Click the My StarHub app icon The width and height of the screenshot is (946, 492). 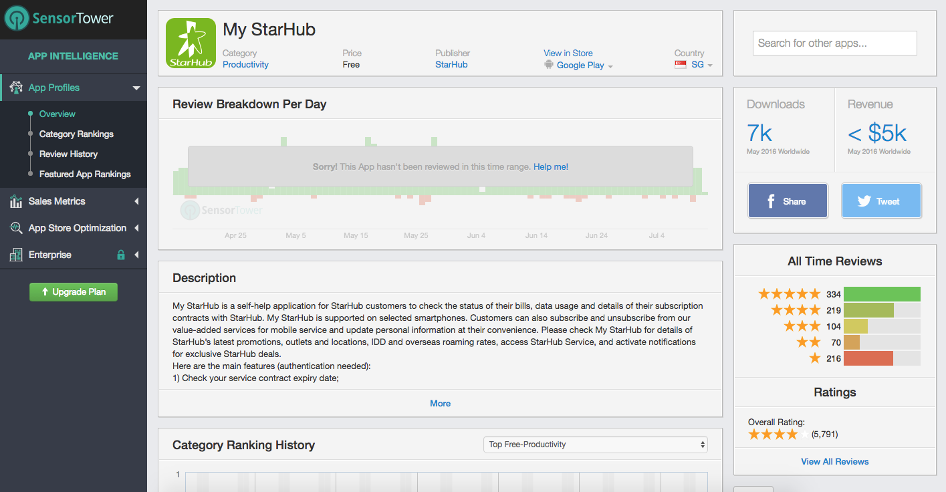[x=191, y=43]
